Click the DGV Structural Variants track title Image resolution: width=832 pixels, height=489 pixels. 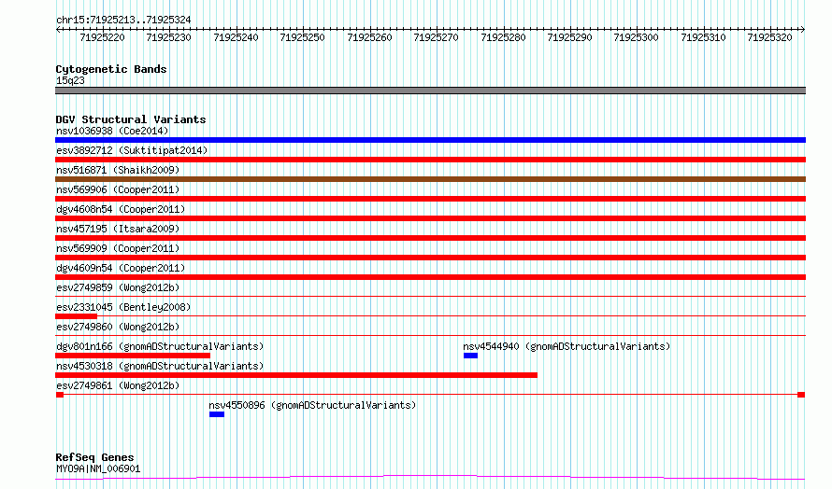coord(131,119)
